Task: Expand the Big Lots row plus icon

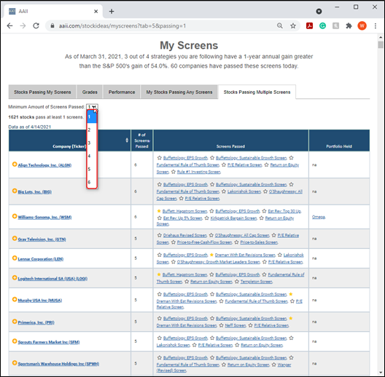Action: pos(15,191)
